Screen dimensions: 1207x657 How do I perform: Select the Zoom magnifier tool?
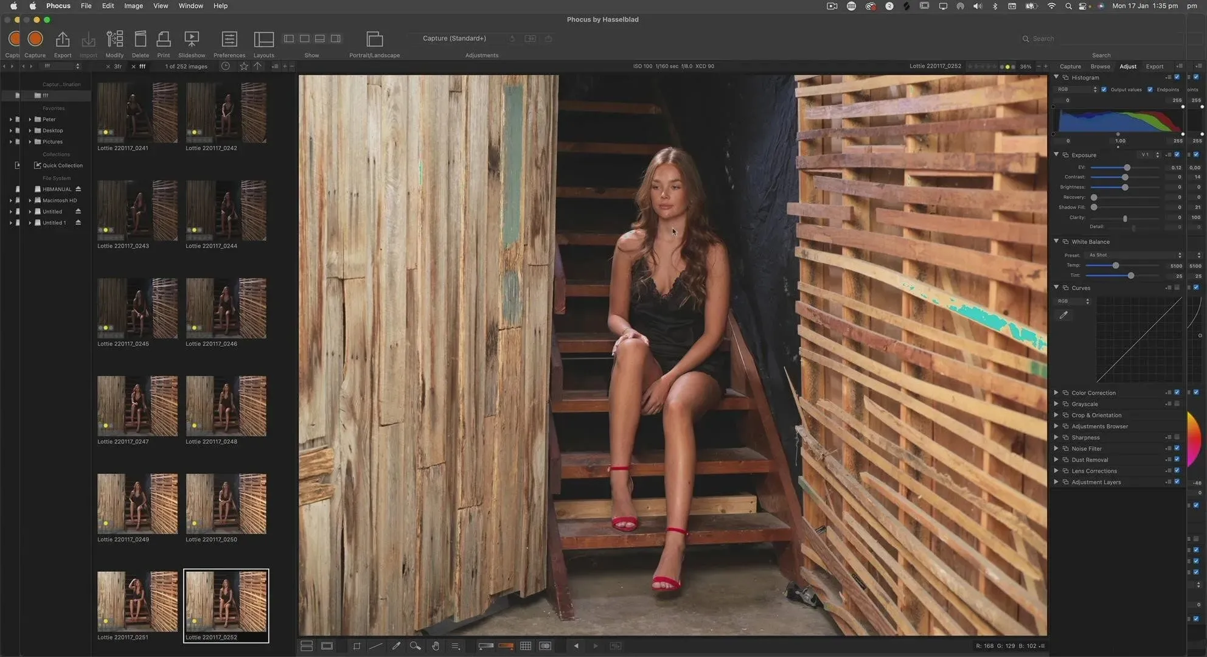(x=416, y=646)
